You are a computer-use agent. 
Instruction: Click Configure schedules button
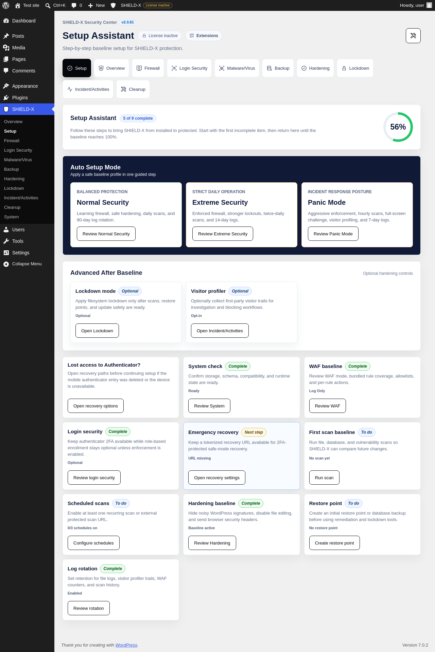click(93, 543)
